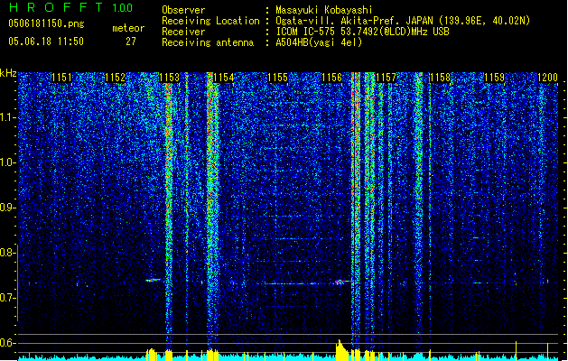
Task: Click the 1159 time marker
Action: point(494,78)
